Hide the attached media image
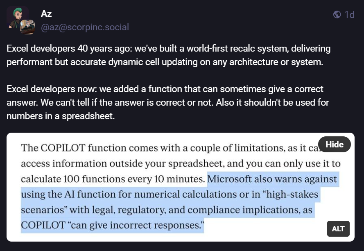364x251 pixels. pyautogui.click(x=334, y=144)
